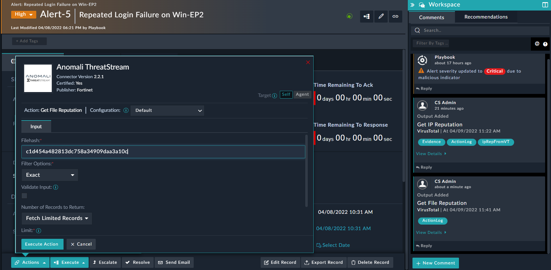Click the Add Tags button

[29, 41]
